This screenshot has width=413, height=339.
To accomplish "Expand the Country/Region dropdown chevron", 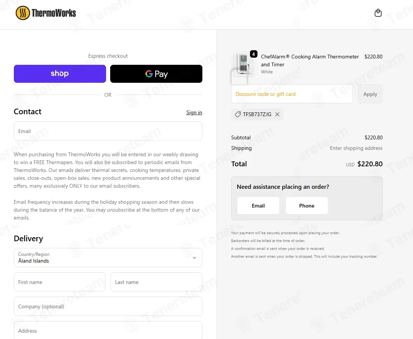I will (x=195, y=258).
